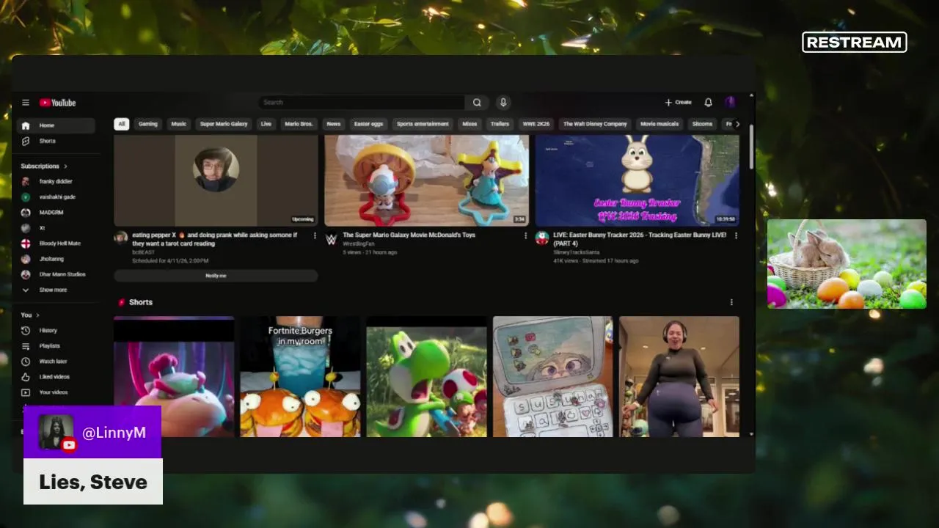Select the Sports entertainment chip

pyautogui.click(x=423, y=124)
